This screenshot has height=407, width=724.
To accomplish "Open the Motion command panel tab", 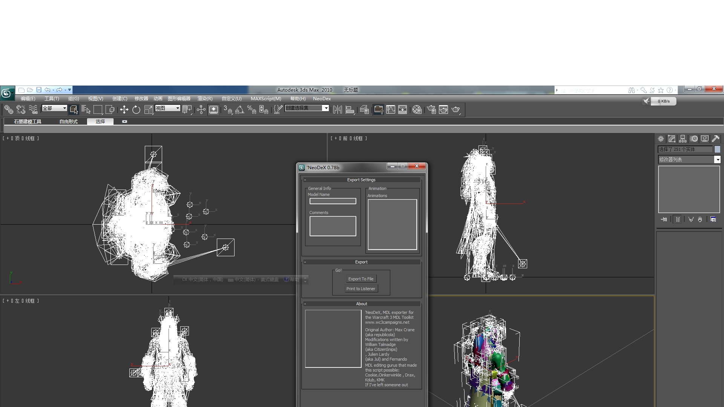I will click(x=694, y=139).
